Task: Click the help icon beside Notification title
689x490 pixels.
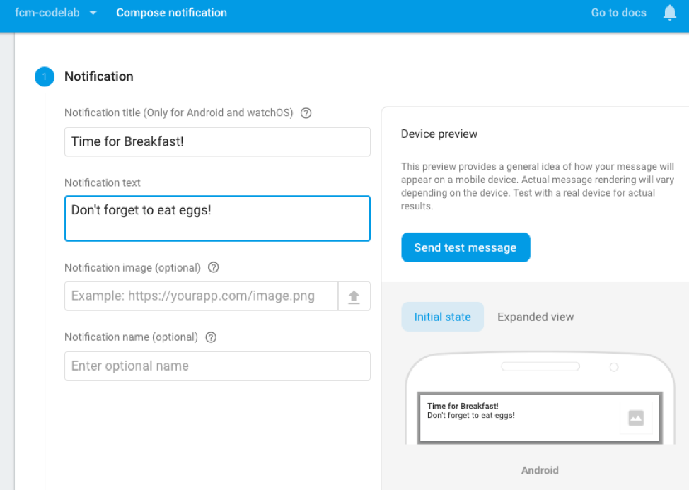Action: click(306, 113)
